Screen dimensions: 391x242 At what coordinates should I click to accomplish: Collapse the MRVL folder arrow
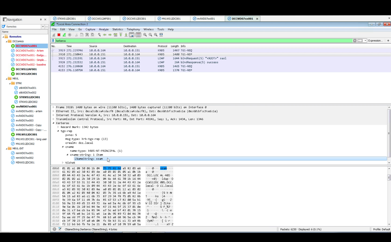tap(7, 79)
